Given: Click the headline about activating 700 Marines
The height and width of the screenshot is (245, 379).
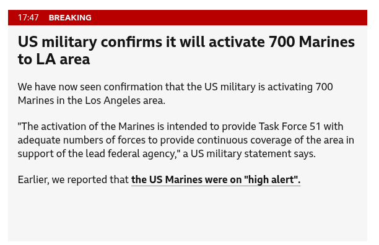Looking at the screenshot, I should 186,50.
